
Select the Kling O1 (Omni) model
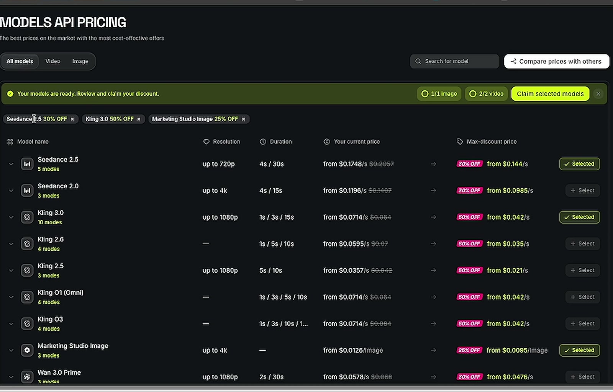click(583, 297)
